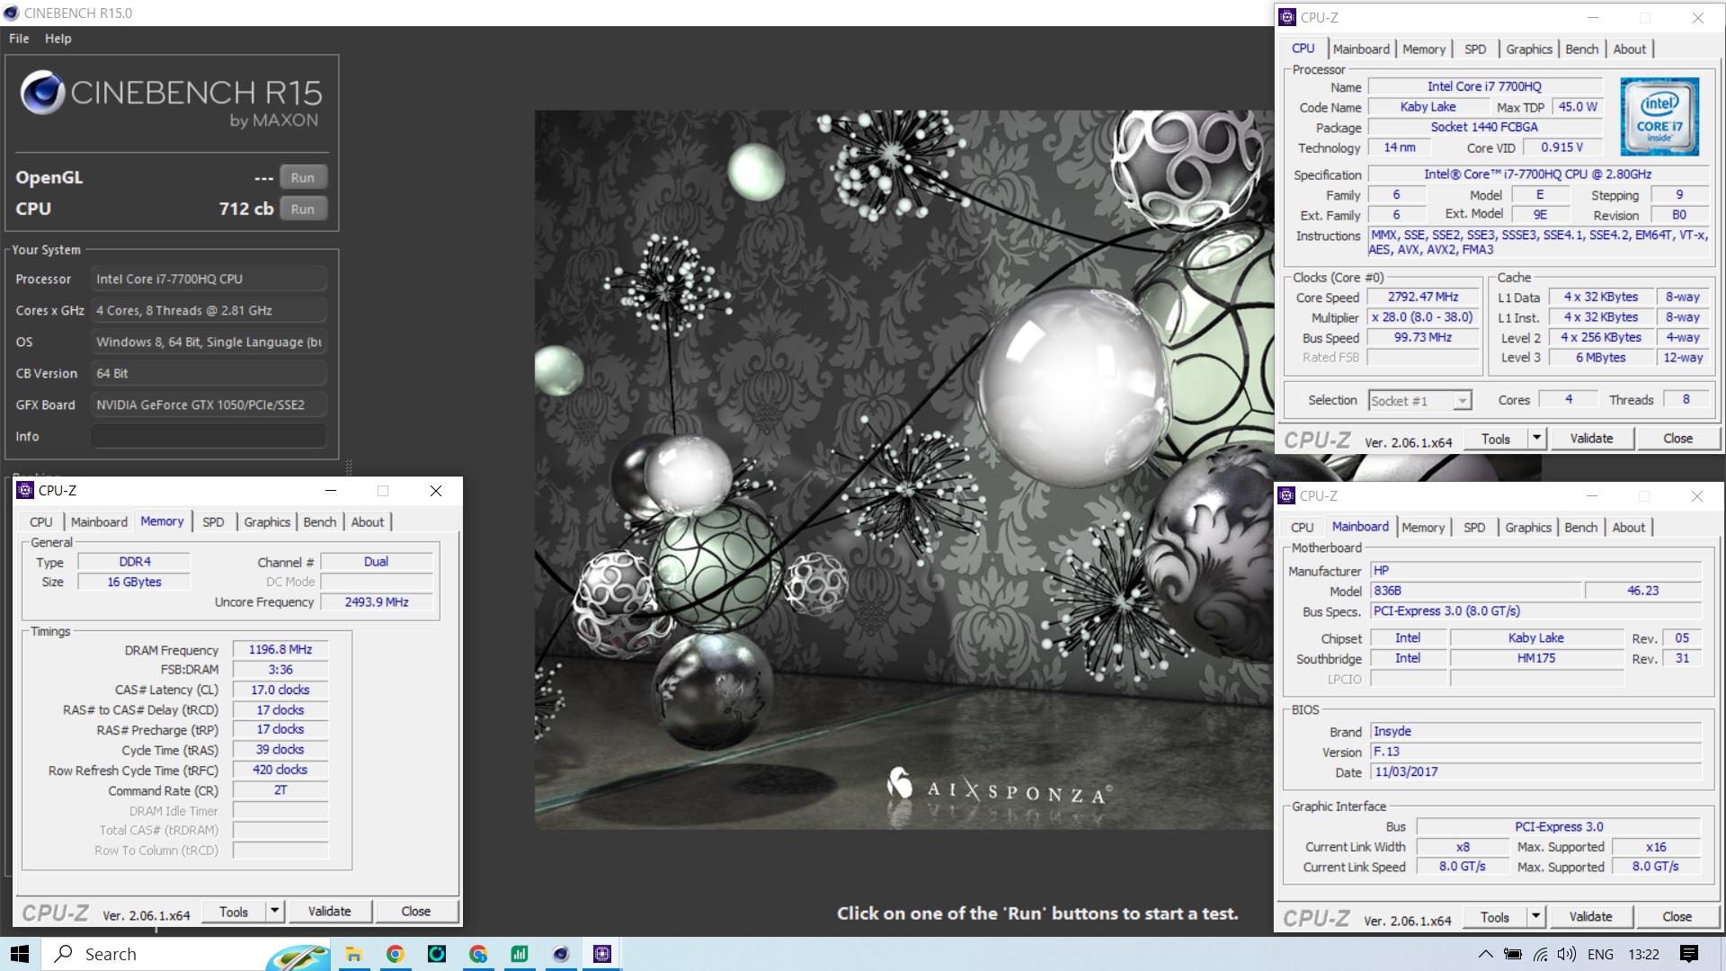Image resolution: width=1726 pixels, height=971 pixels.
Task: Click Validate in the Memory CPU-Z window
Action: [x=329, y=911]
